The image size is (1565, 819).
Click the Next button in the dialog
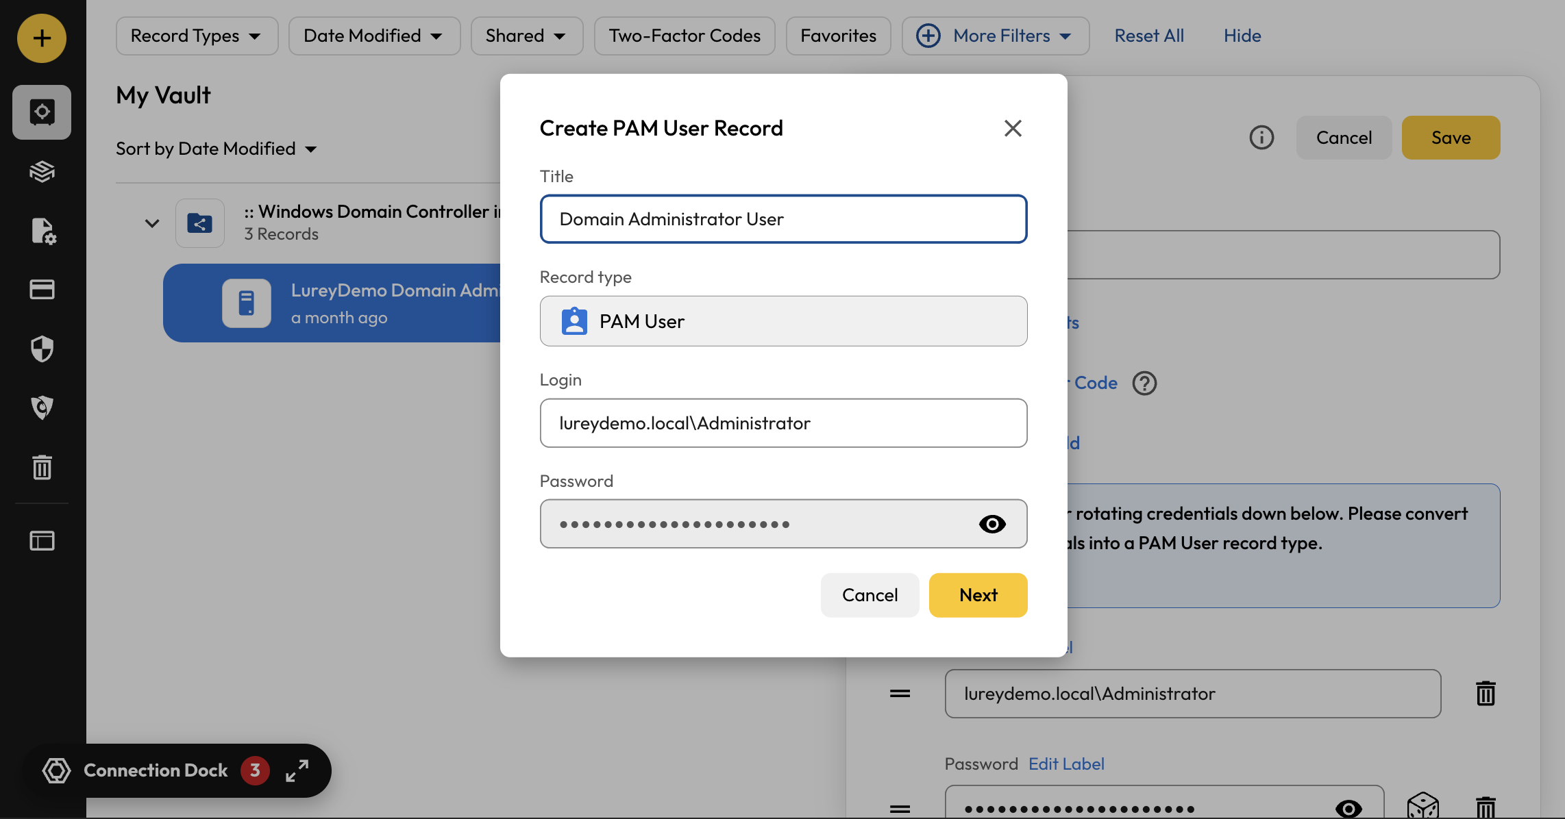(x=978, y=595)
